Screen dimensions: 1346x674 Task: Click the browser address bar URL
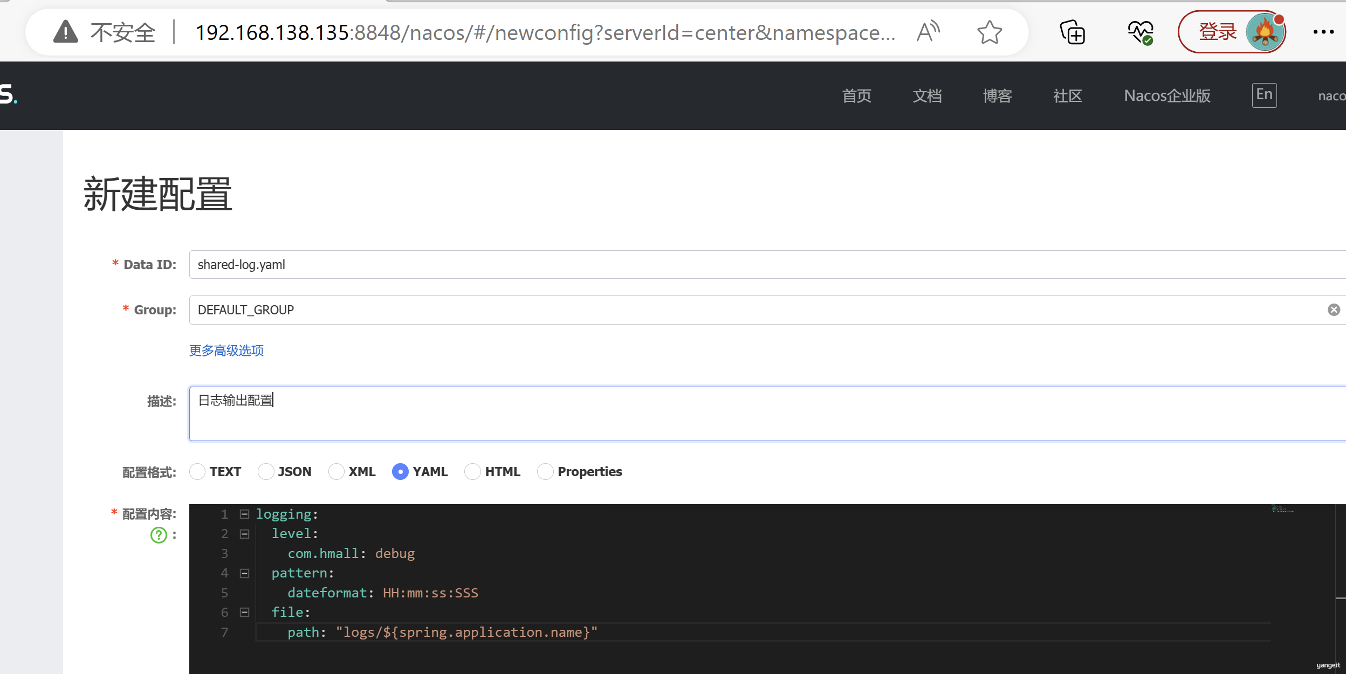coord(545,32)
